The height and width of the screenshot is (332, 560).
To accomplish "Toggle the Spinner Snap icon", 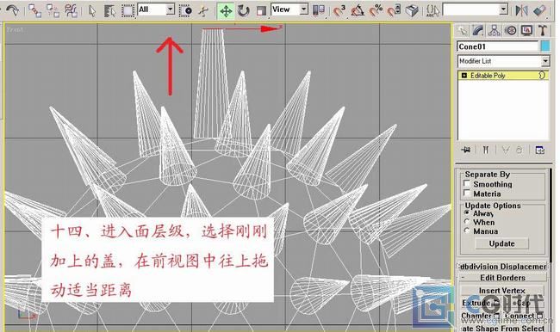I will coord(394,10).
